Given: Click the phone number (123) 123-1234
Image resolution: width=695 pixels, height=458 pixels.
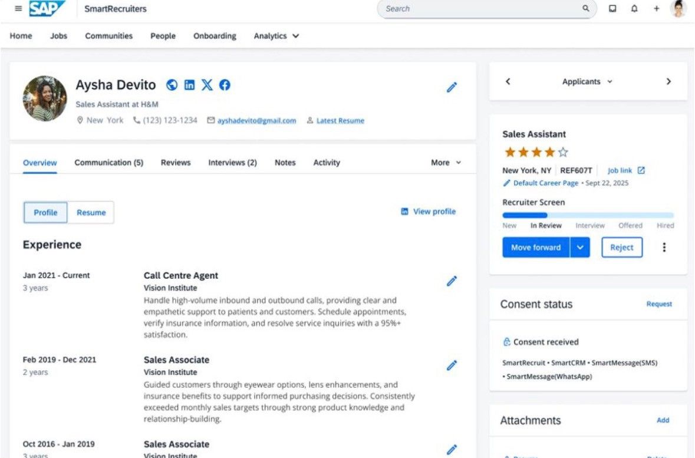Looking at the screenshot, I should (170, 121).
